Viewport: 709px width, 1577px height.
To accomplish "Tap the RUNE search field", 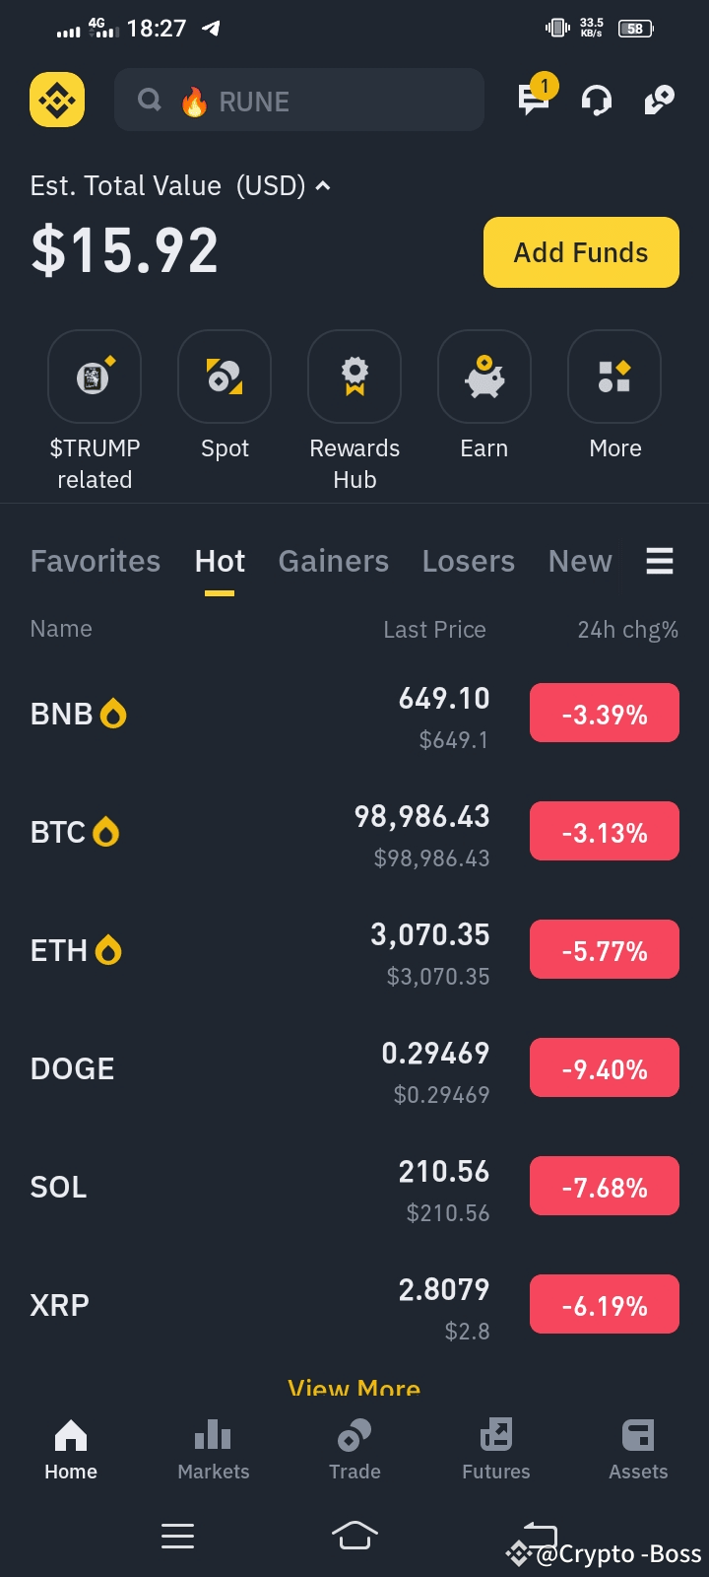I will [x=299, y=100].
